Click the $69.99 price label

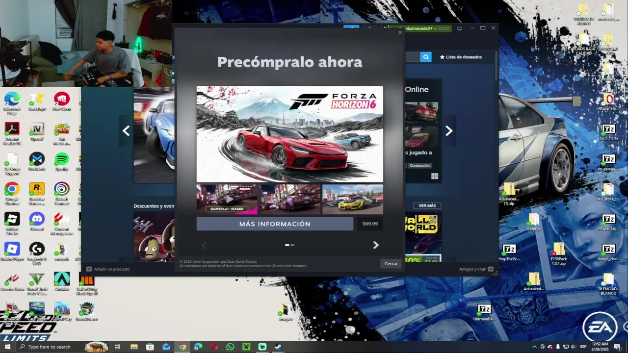coord(370,224)
